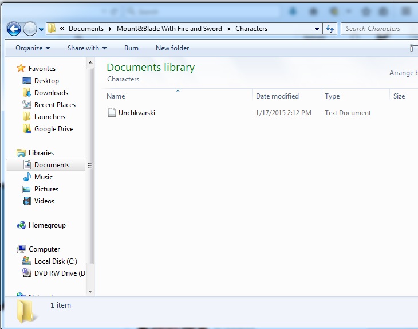Click the Recent Places icon
The image size is (418, 329).
pyautogui.click(x=27, y=104)
